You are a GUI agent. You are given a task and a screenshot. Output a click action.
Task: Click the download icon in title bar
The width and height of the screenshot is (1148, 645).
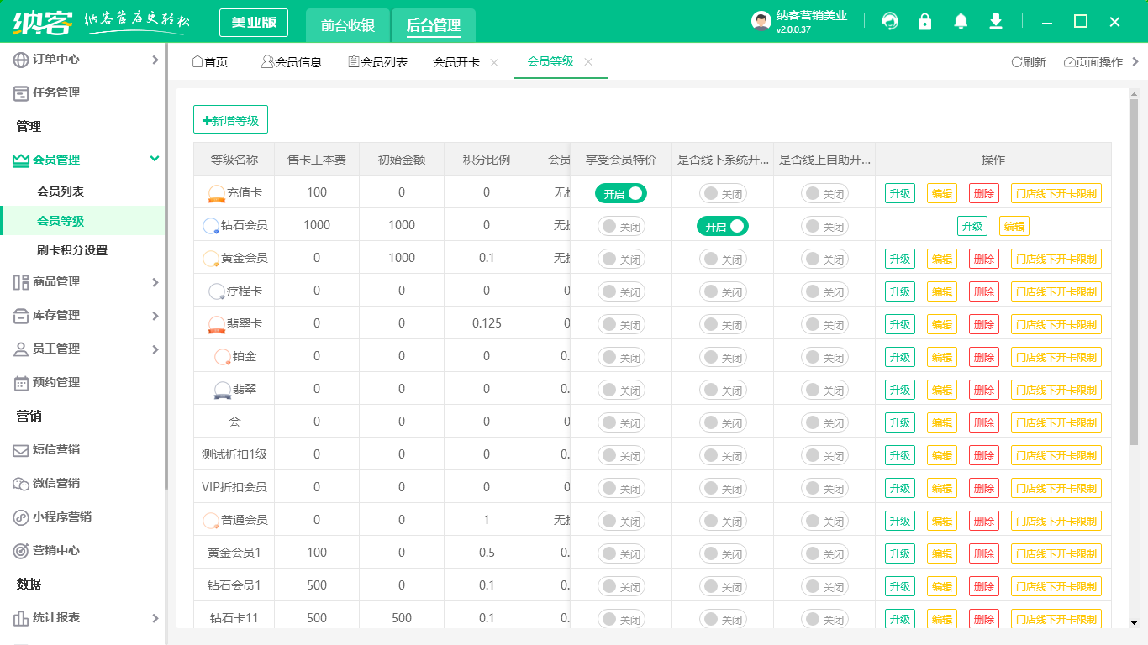coord(996,22)
